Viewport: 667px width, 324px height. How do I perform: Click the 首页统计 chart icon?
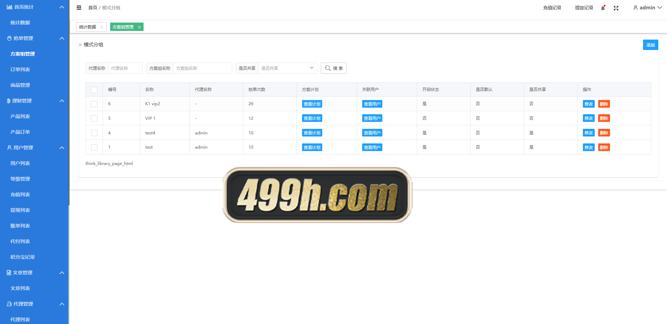pos(9,7)
